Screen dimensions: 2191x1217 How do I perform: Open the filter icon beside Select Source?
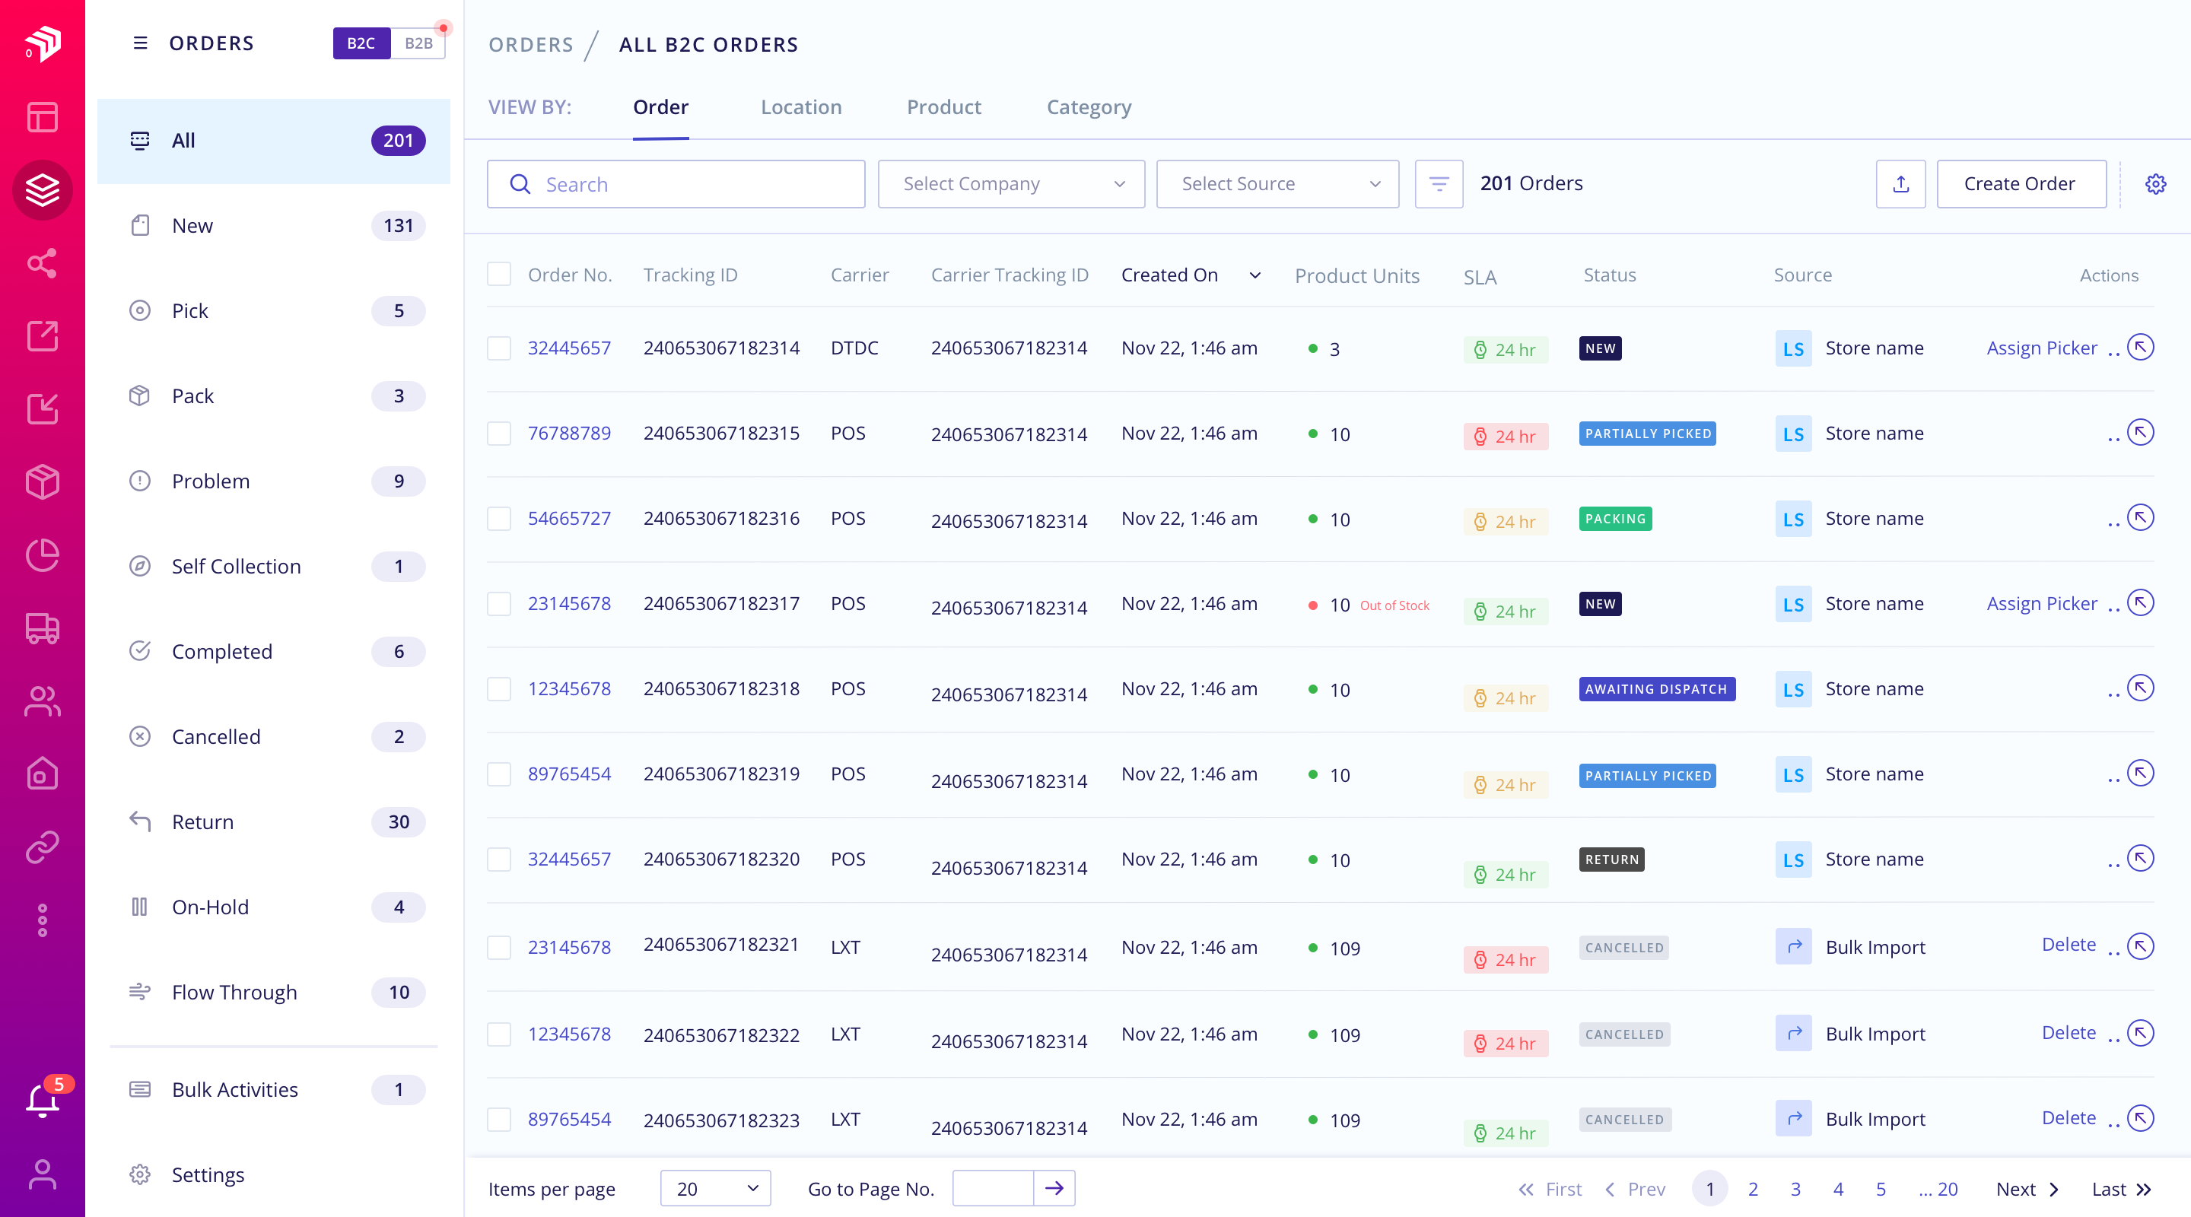point(1439,184)
